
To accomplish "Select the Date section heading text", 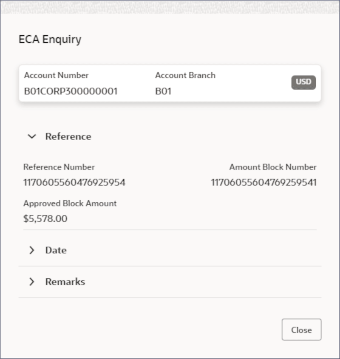I will tap(56, 250).
